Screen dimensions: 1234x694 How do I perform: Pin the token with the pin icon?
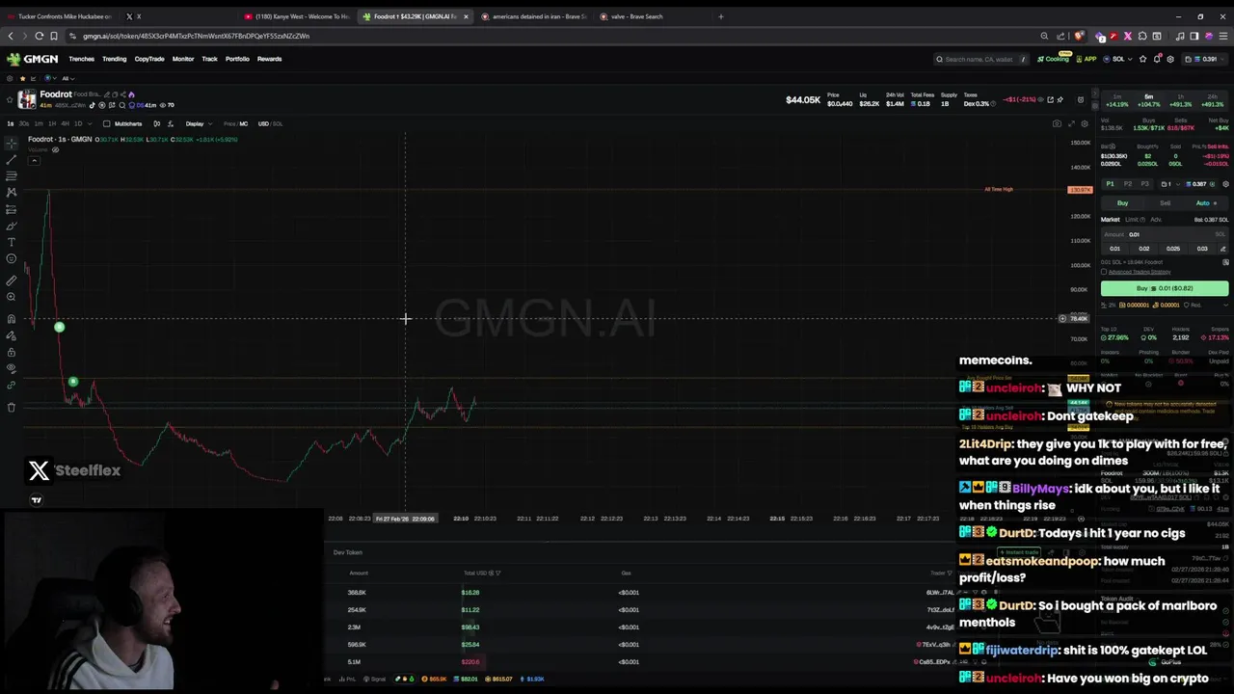tap(1060, 99)
